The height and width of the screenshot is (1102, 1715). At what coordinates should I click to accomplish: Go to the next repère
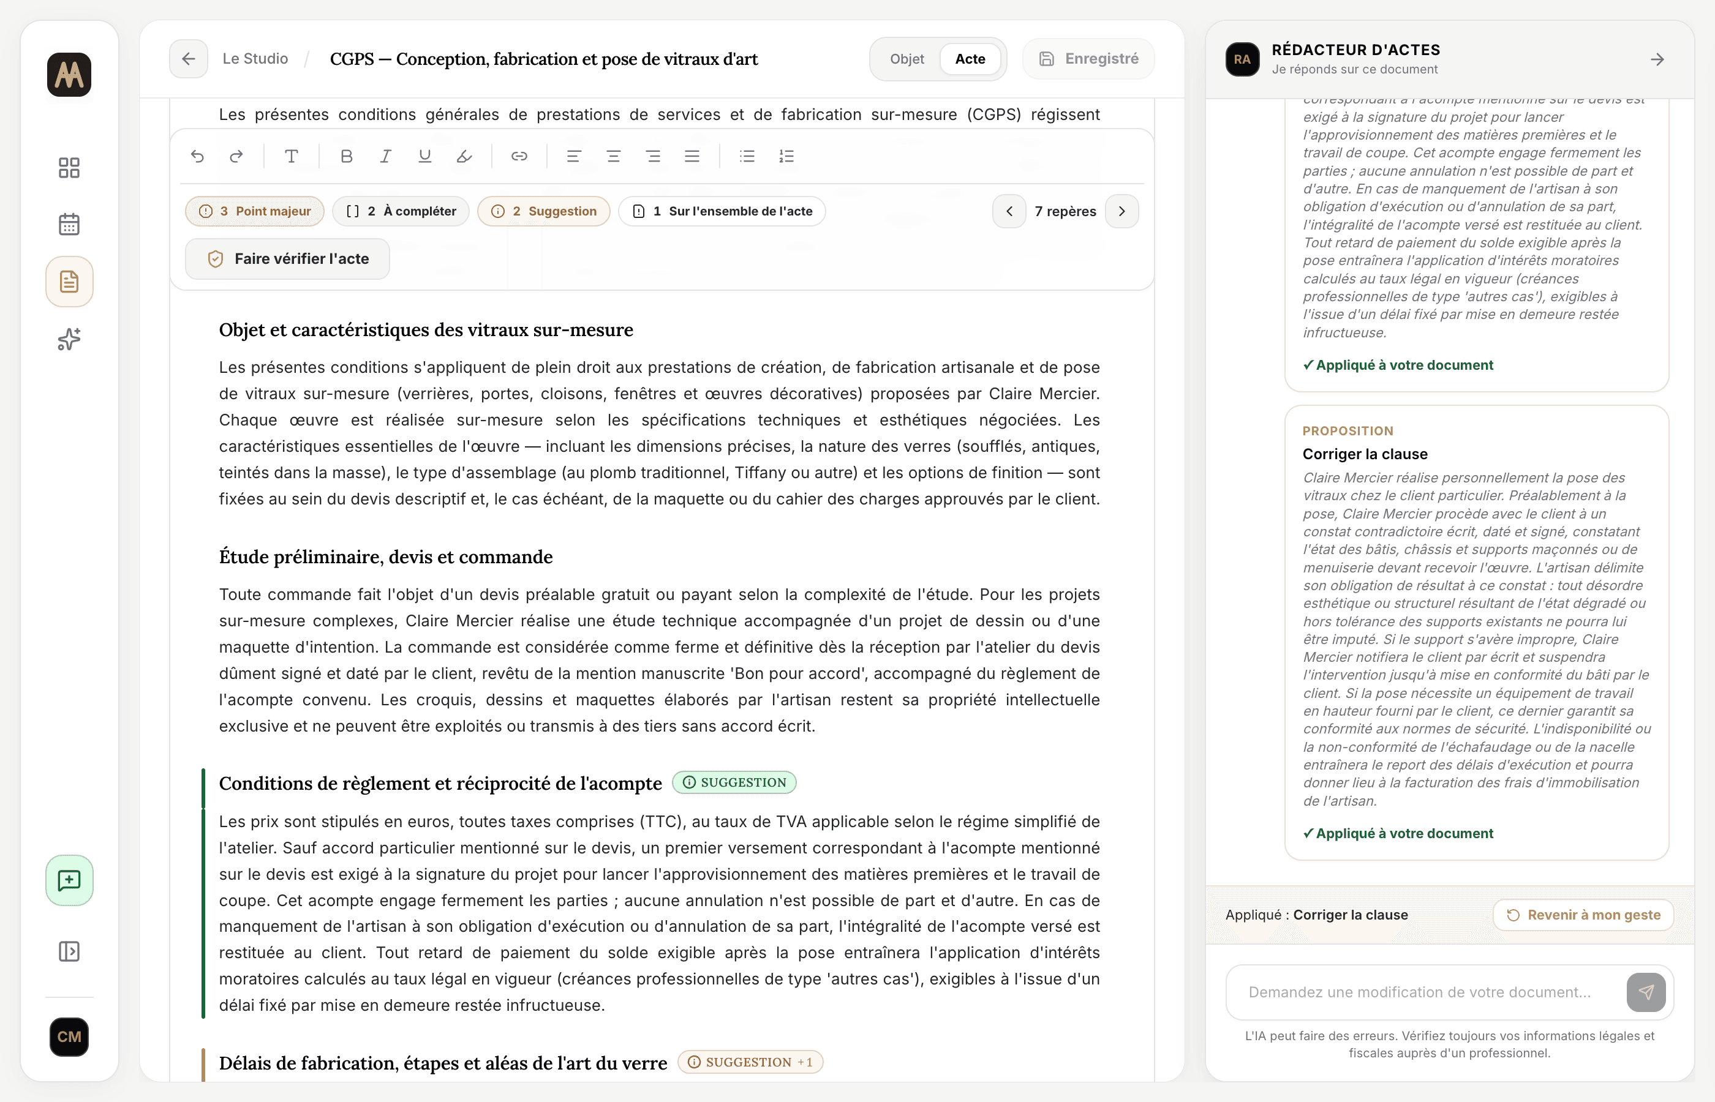click(x=1121, y=211)
